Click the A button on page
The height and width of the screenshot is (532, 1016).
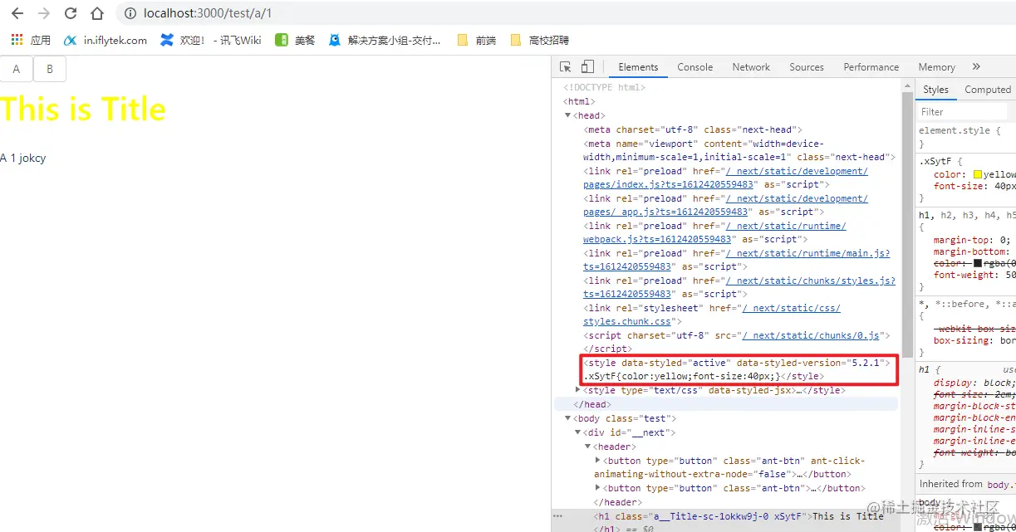click(x=17, y=69)
